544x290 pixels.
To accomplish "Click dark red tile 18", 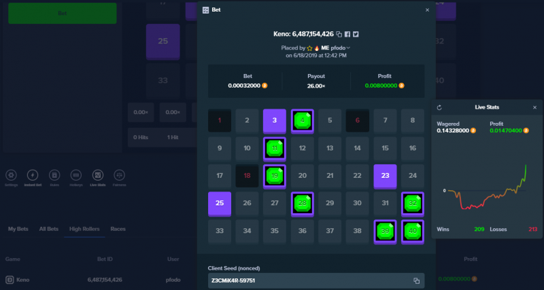I will (x=247, y=176).
